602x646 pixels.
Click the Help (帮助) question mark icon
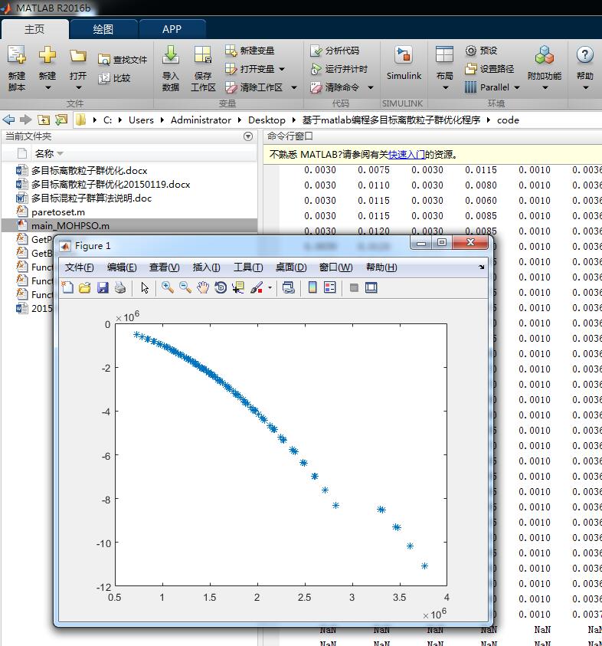584,55
